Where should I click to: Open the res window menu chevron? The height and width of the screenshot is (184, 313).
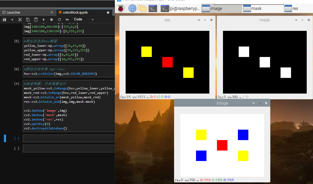[x=199, y=20]
